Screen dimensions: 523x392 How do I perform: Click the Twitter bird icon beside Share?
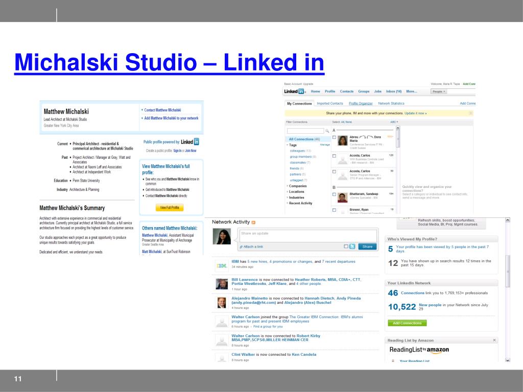[x=352, y=247]
